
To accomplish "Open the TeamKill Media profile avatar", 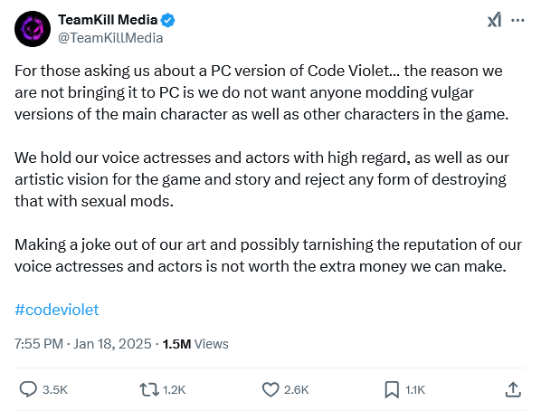I will pos(33,29).
